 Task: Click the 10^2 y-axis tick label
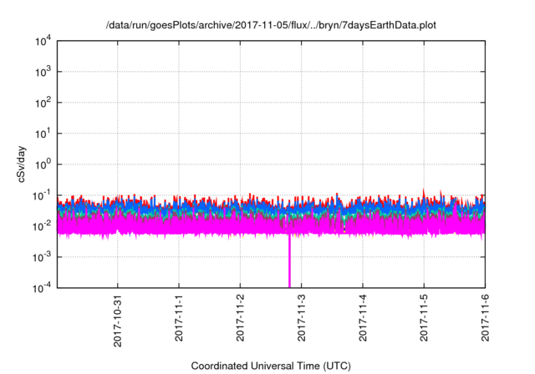(43, 103)
